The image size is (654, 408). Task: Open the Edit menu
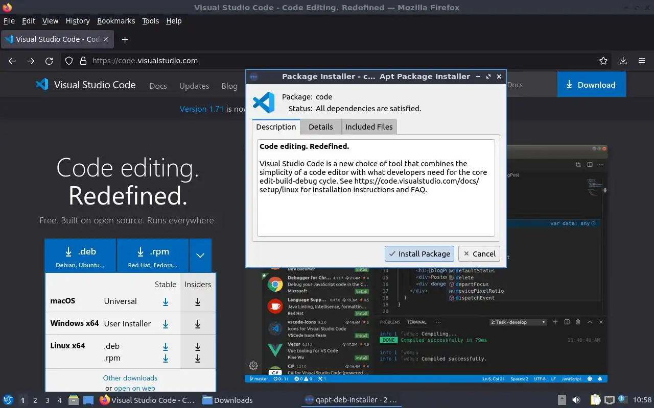[x=29, y=21]
